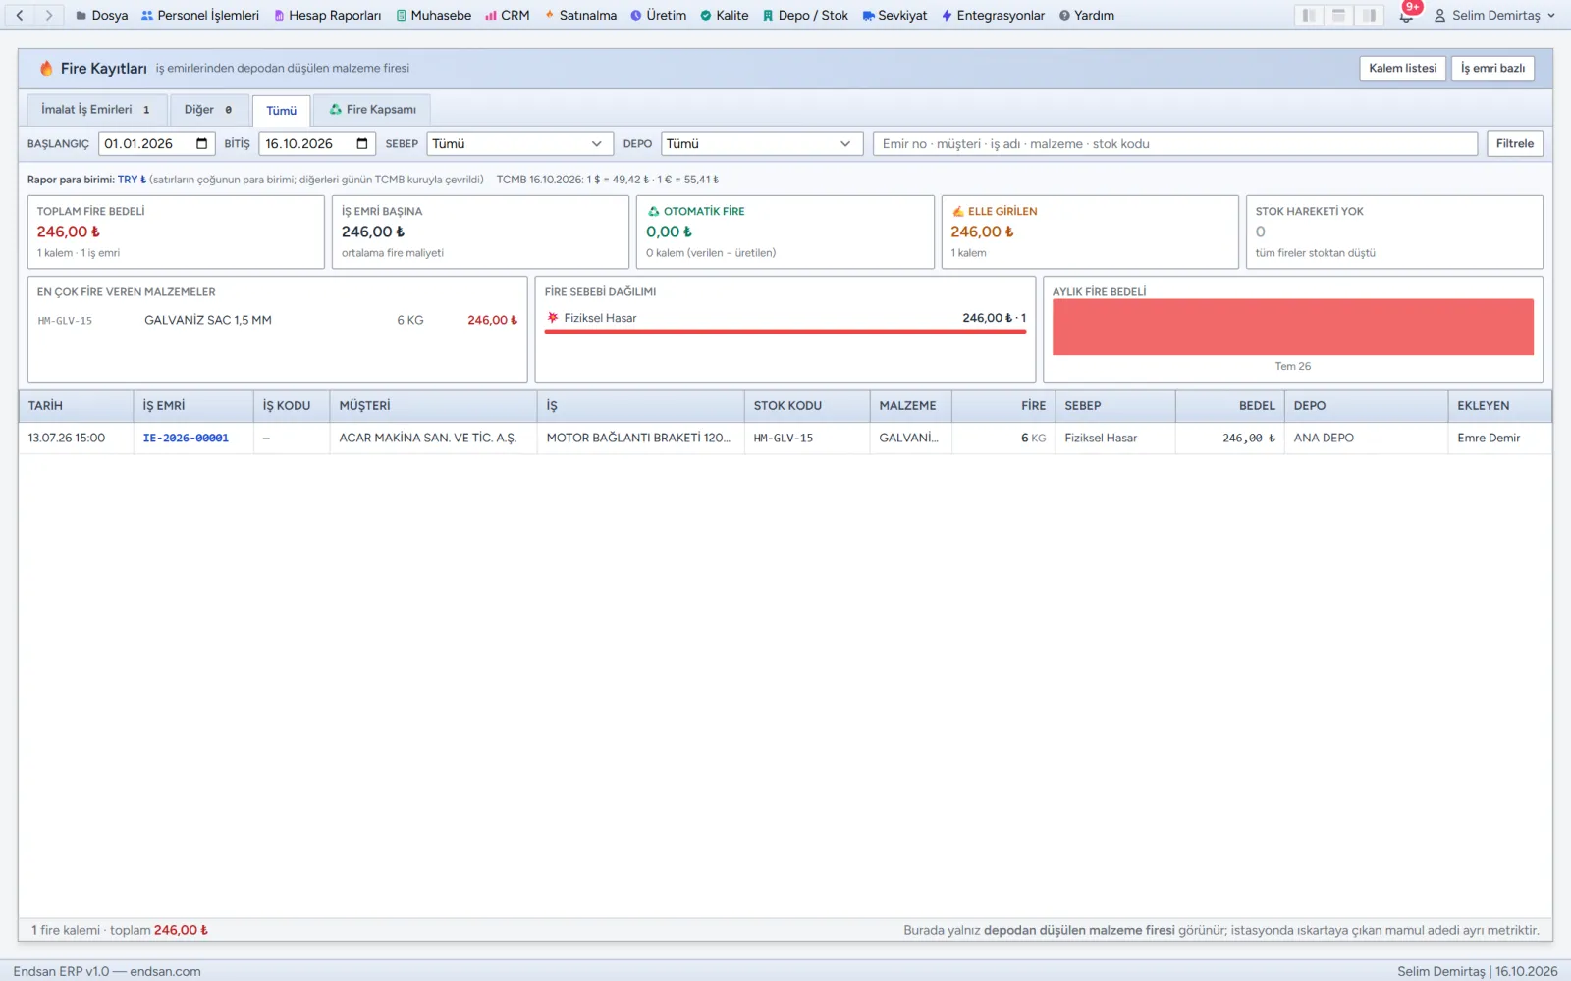
Task: Open the Personel İşlemleri menu
Action: pos(200,15)
